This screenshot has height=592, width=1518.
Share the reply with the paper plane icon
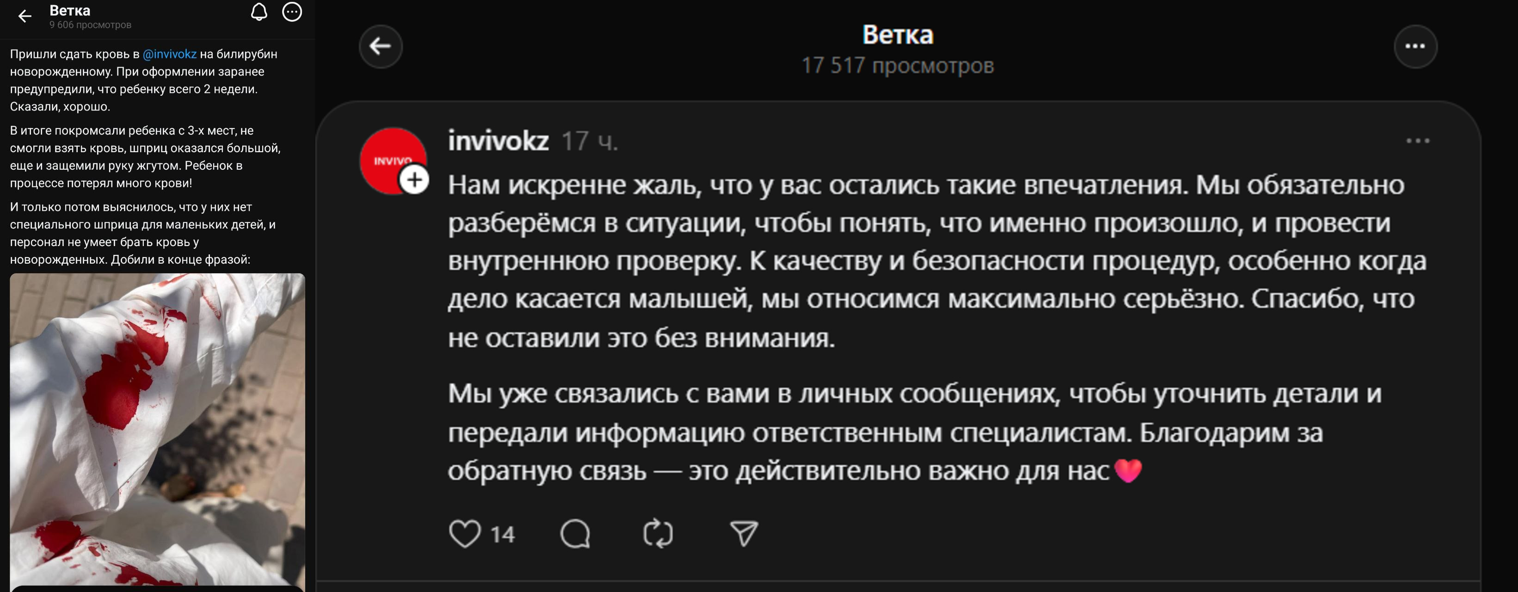click(744, 534)
